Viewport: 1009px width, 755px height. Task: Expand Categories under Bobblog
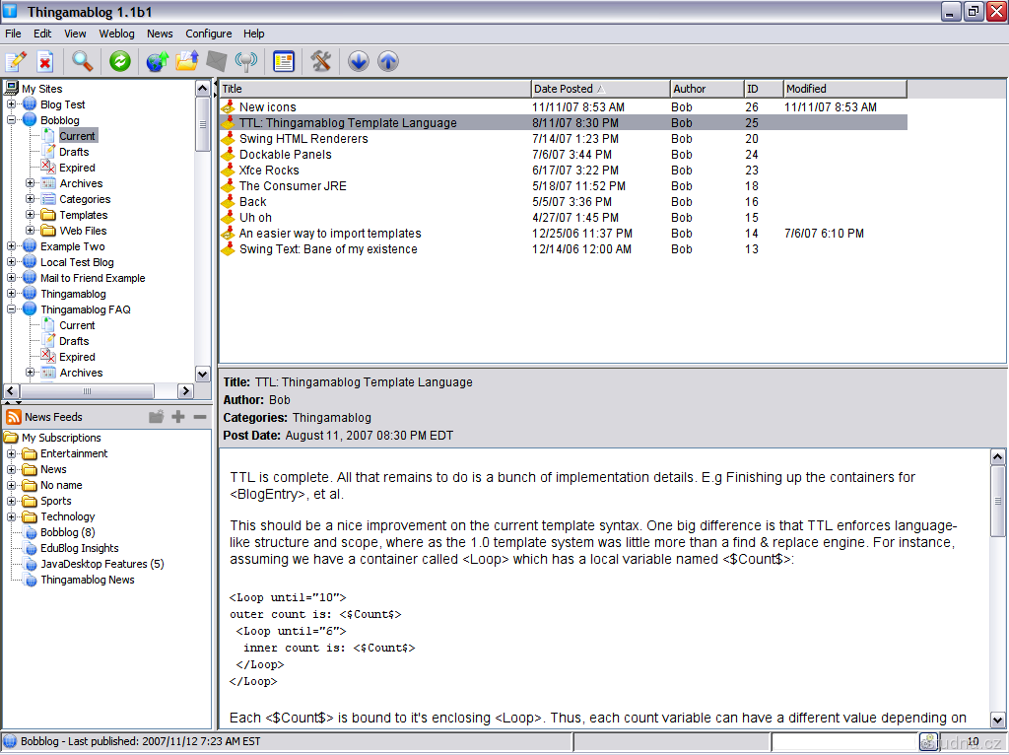click(x=31, y=199)
